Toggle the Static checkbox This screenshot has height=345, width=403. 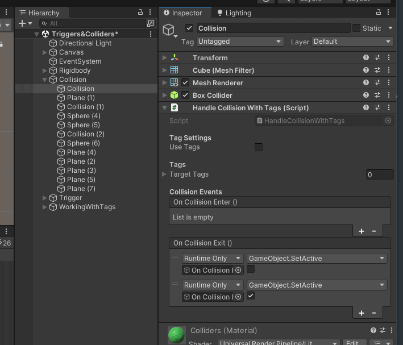coord(356,28)
